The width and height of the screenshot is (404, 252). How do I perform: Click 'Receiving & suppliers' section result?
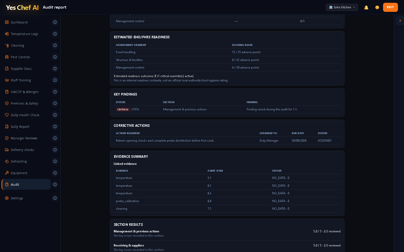click(x=129, y=245)
